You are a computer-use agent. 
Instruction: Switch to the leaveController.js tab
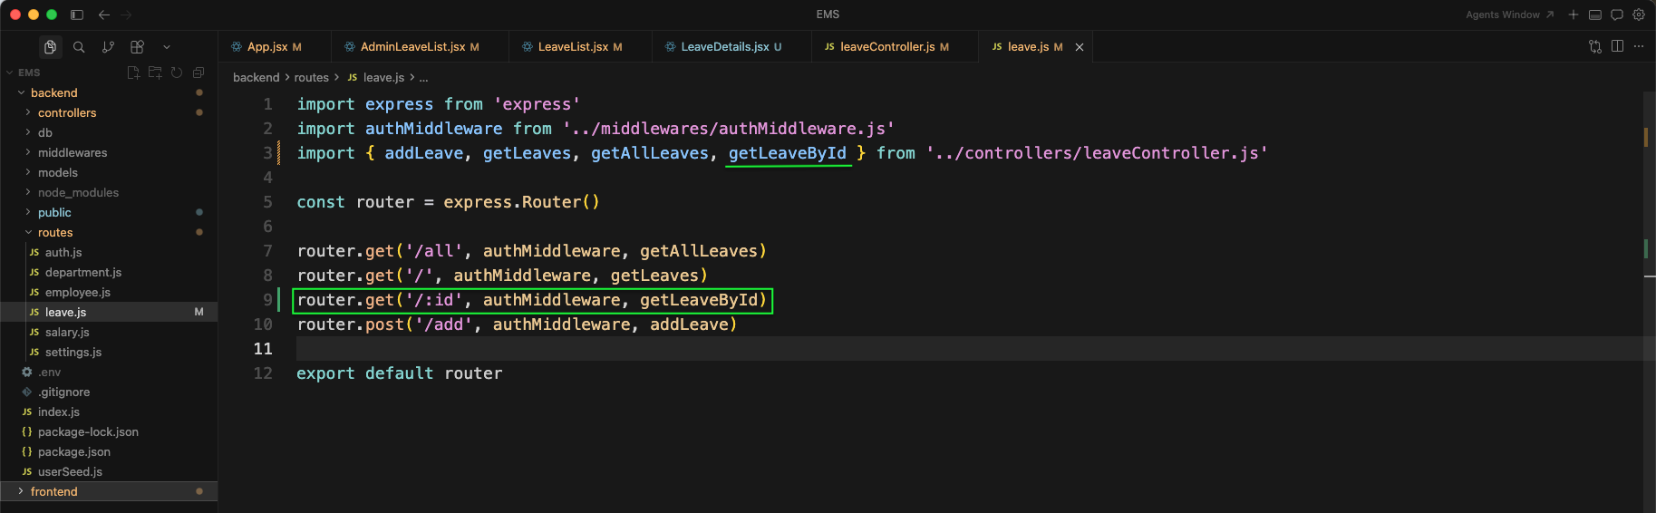[895, 47]
